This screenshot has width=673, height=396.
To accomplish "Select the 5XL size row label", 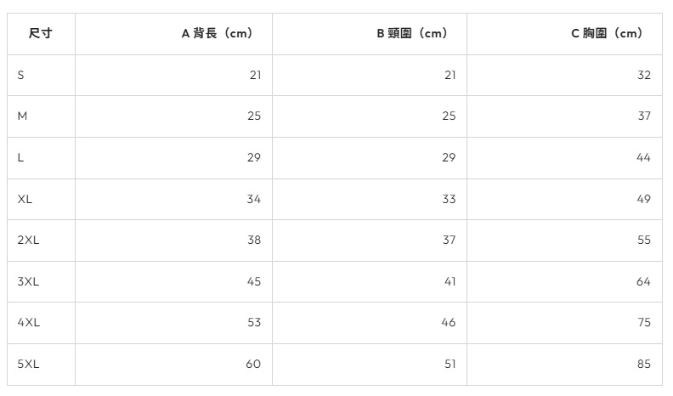I will [28, 364].
